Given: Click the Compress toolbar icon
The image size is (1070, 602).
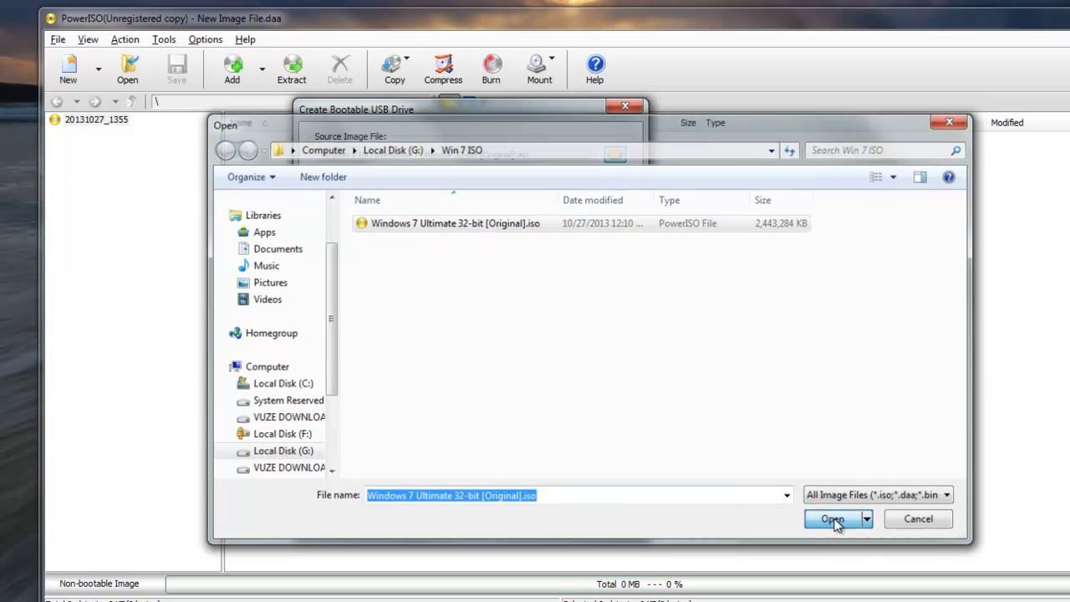Looking at the screenshot, I should click(443, 69).
